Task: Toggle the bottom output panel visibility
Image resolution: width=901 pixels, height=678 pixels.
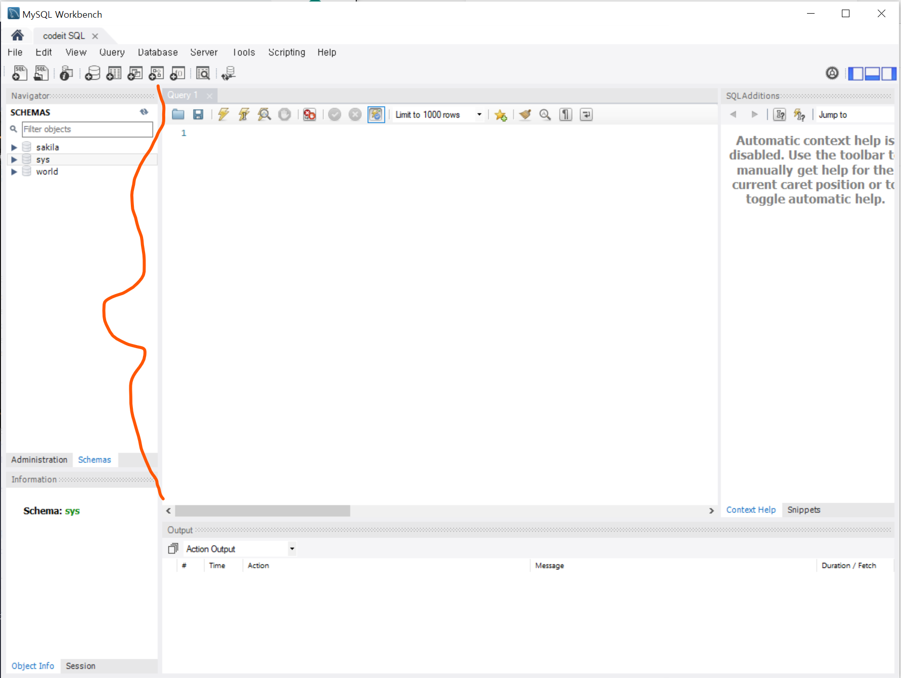Action: pos(872,74)
